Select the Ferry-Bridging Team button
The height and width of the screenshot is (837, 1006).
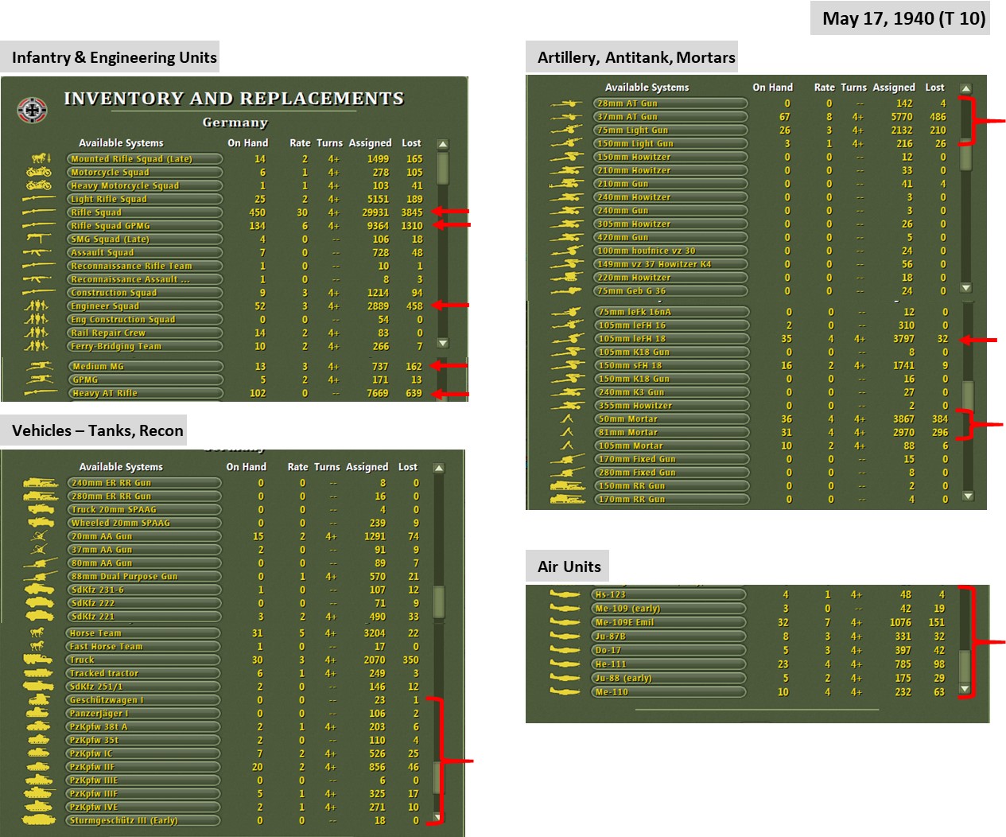144,346
